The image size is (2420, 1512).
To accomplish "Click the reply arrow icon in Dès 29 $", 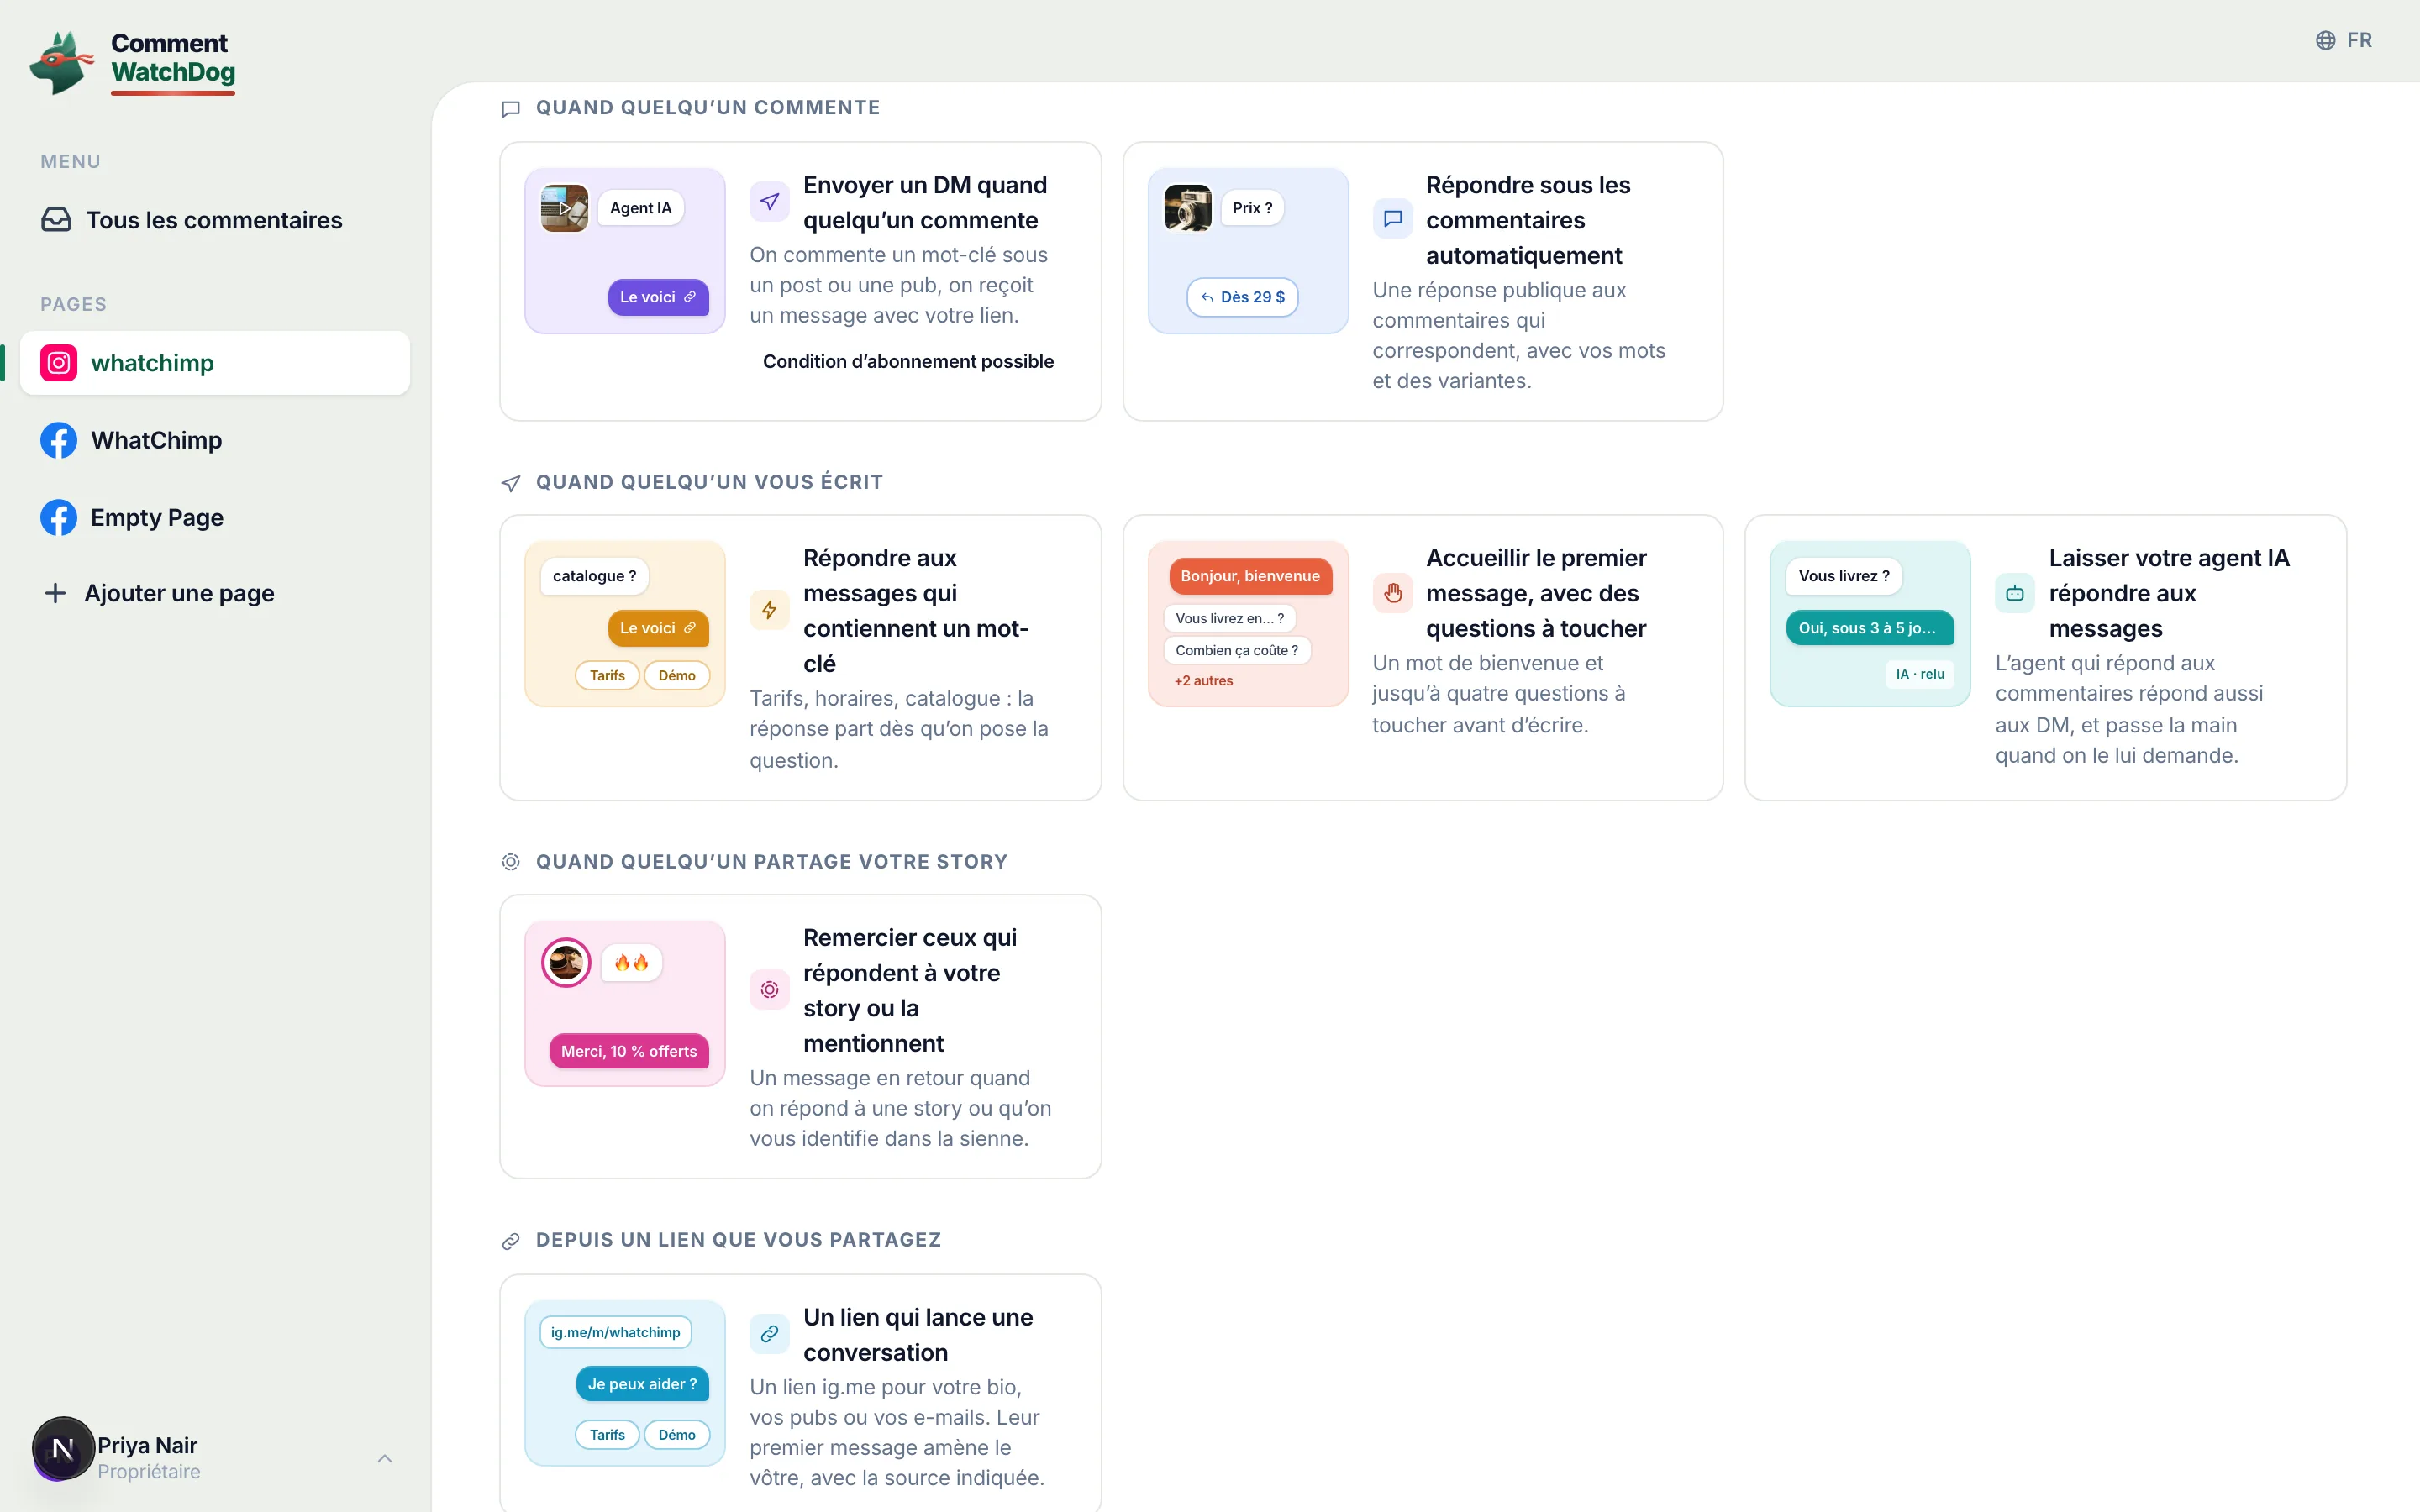I will [1207, 297].
